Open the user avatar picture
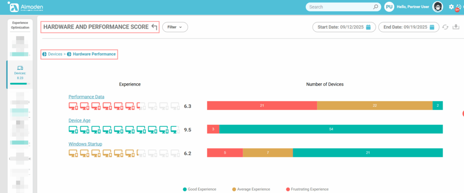The width and height of the screenshot is (464, 193). 438,7
